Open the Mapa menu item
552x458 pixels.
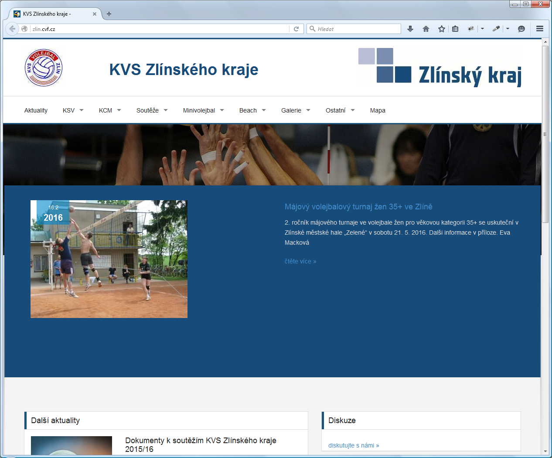(x=378, y=110)
